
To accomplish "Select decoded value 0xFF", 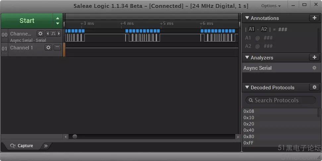I will (x=280, y=143).
